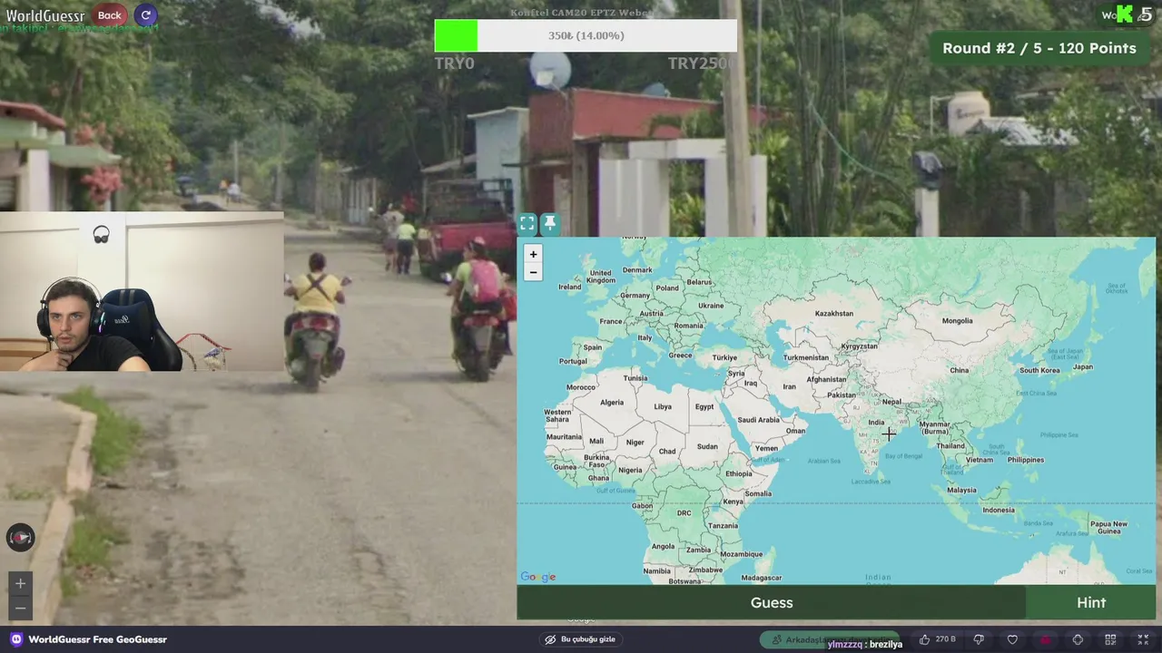Dislike the stream with thumbs down
The width and height of the screenshot is (1162, 653).
coord(979,639)
